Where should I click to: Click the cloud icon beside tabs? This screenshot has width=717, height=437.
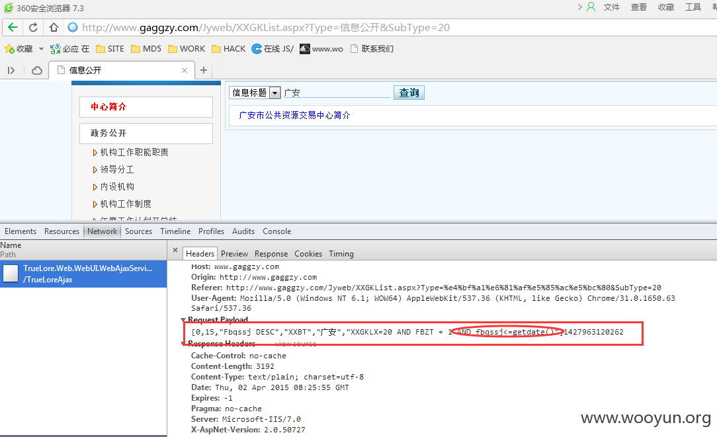click(36, 70)
